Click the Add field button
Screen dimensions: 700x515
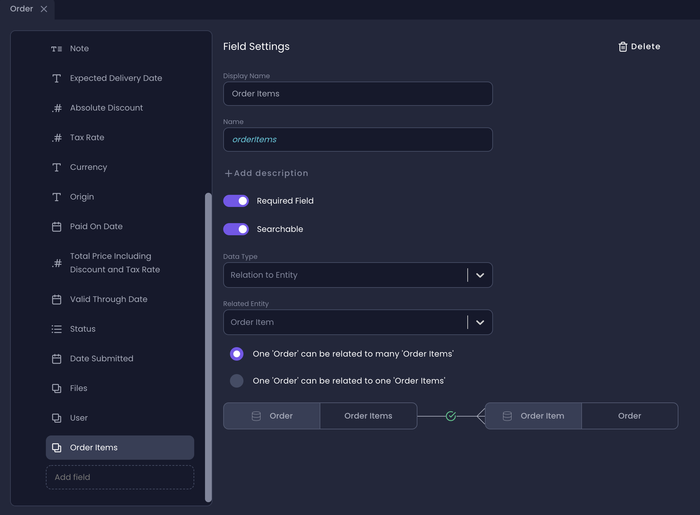pos(120,477)
